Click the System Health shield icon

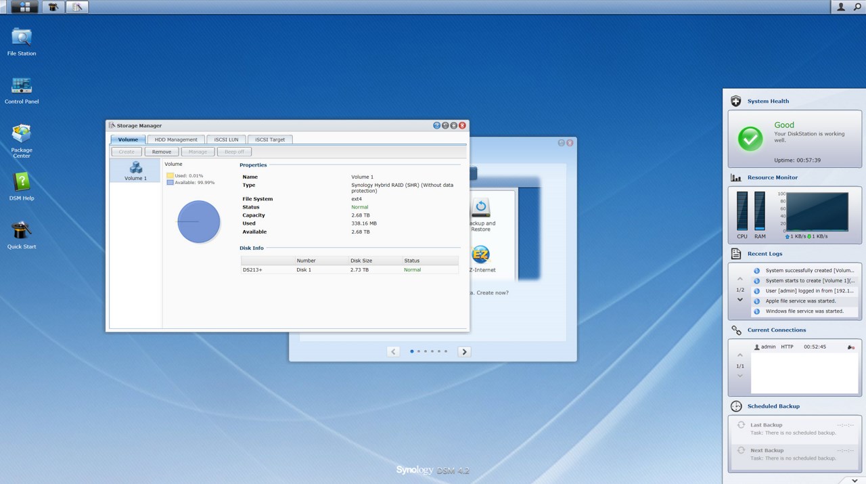click(736, 101)
